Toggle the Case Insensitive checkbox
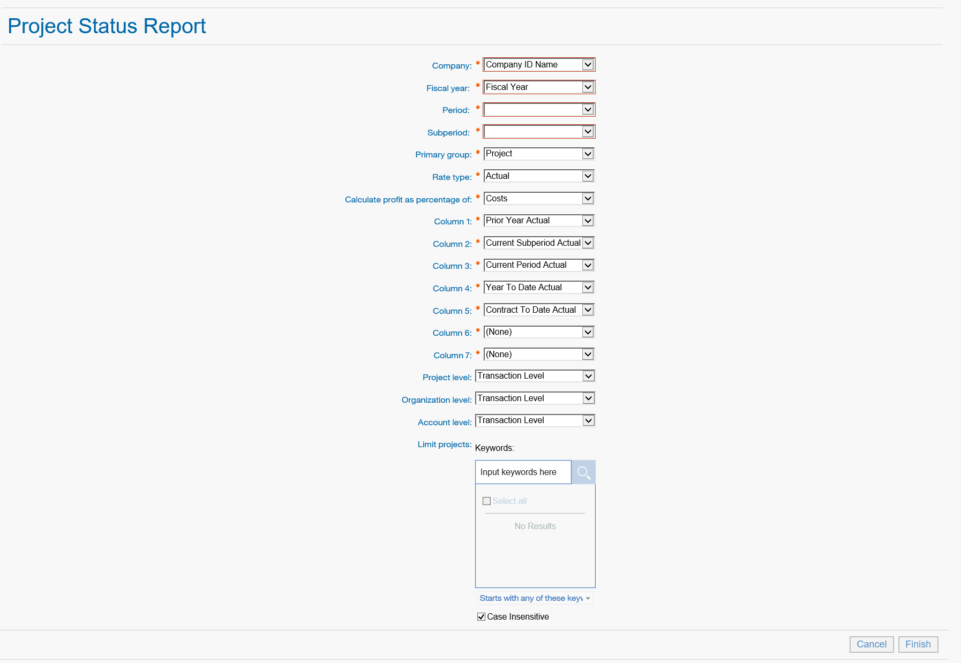 (x=481, y=617)
